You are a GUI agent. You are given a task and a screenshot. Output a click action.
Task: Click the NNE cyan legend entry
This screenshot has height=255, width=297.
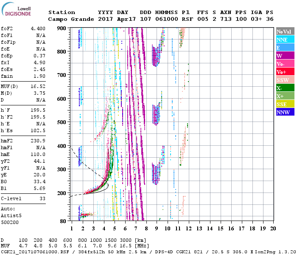click(285, 40)
